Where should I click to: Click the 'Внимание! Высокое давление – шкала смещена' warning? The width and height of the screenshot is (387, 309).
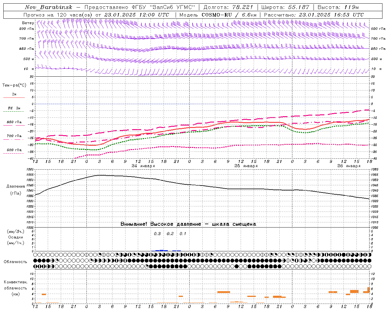click(188, 224)
